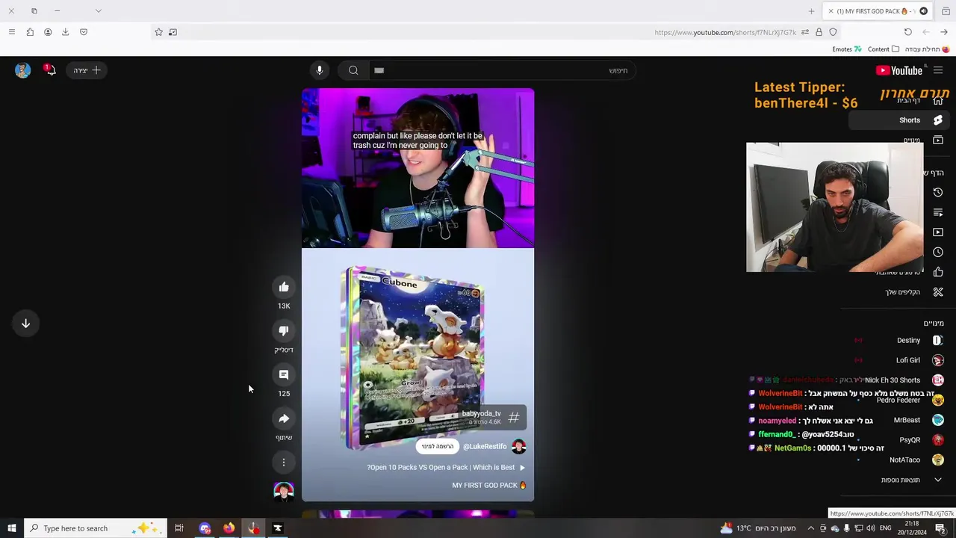Open Your clips in the sidebar
This screenshot has height=538, width=956.
[899, 292]
